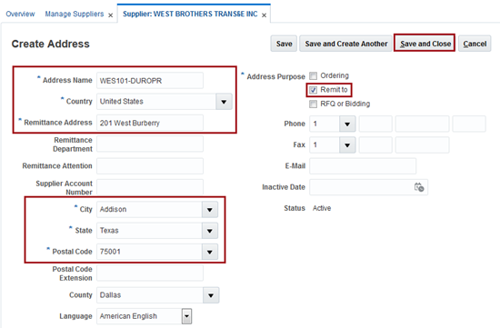Expand the County dropdown arrow
The image size is (500, 328).
(x=211, y=295)
